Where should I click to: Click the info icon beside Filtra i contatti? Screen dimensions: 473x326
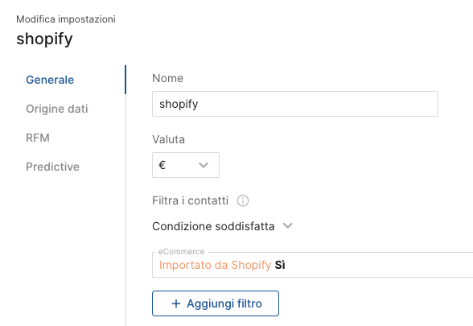point(243,200)
